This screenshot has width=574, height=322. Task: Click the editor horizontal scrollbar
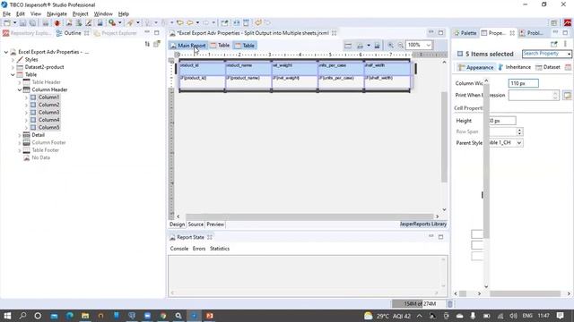[309, 216]
